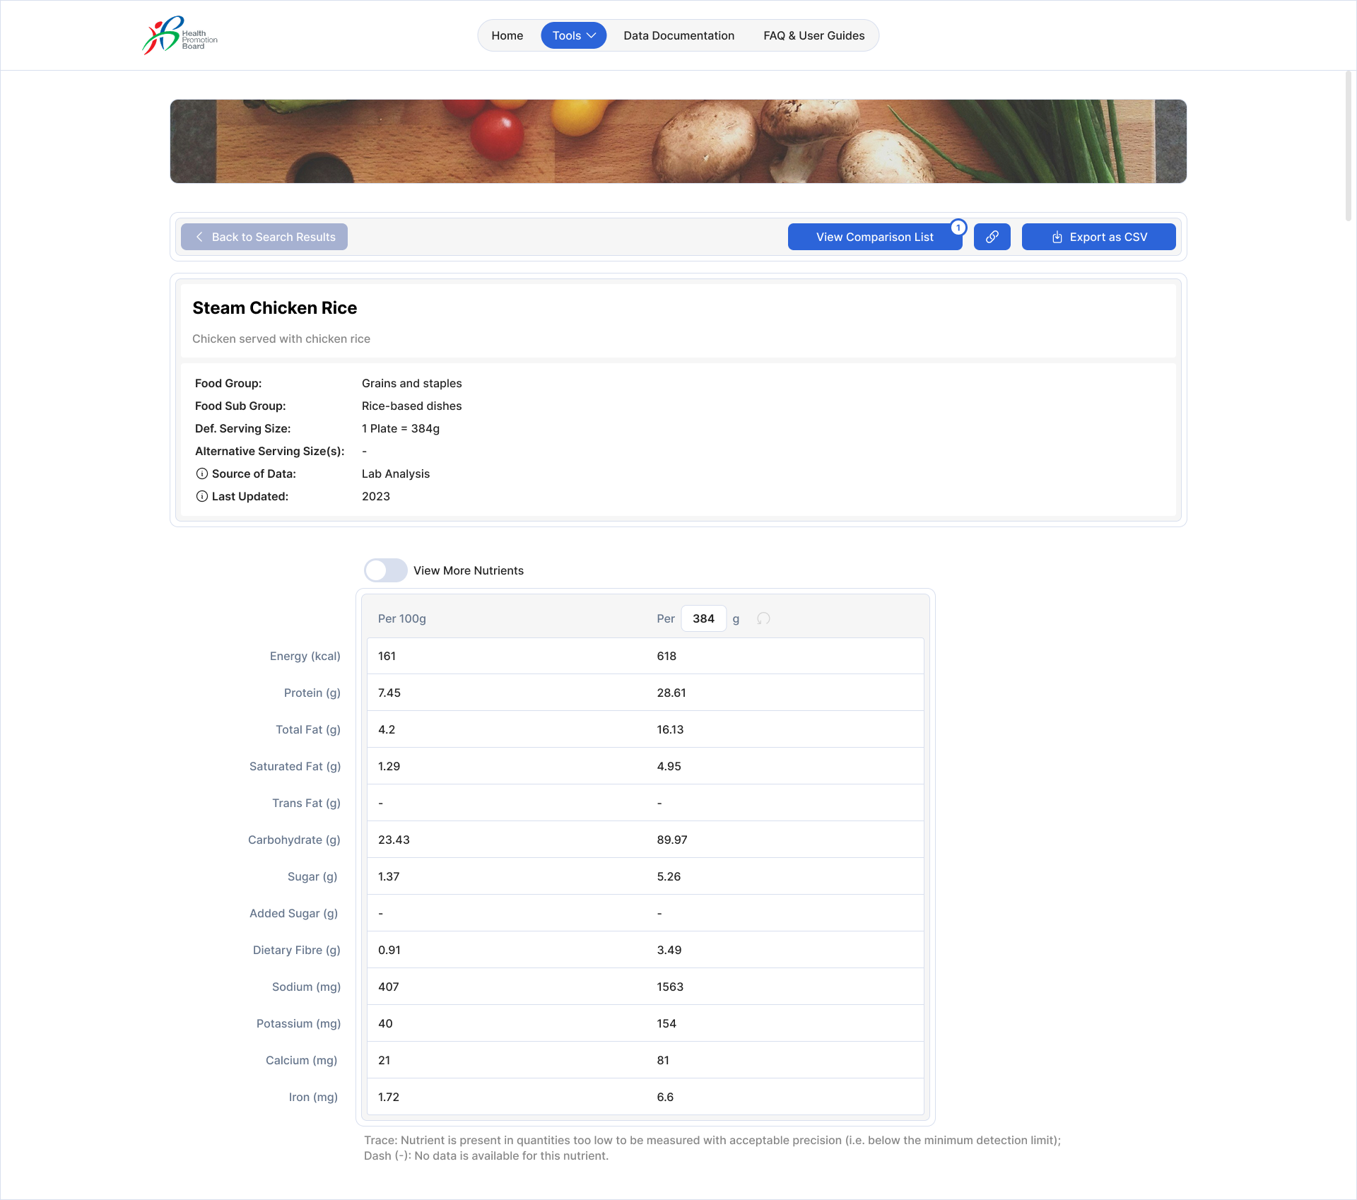The width and height of the screenshot is (1357, 1200).
Task: Click 'Grains and staples' food group value
Action: (x=411, y=383)
